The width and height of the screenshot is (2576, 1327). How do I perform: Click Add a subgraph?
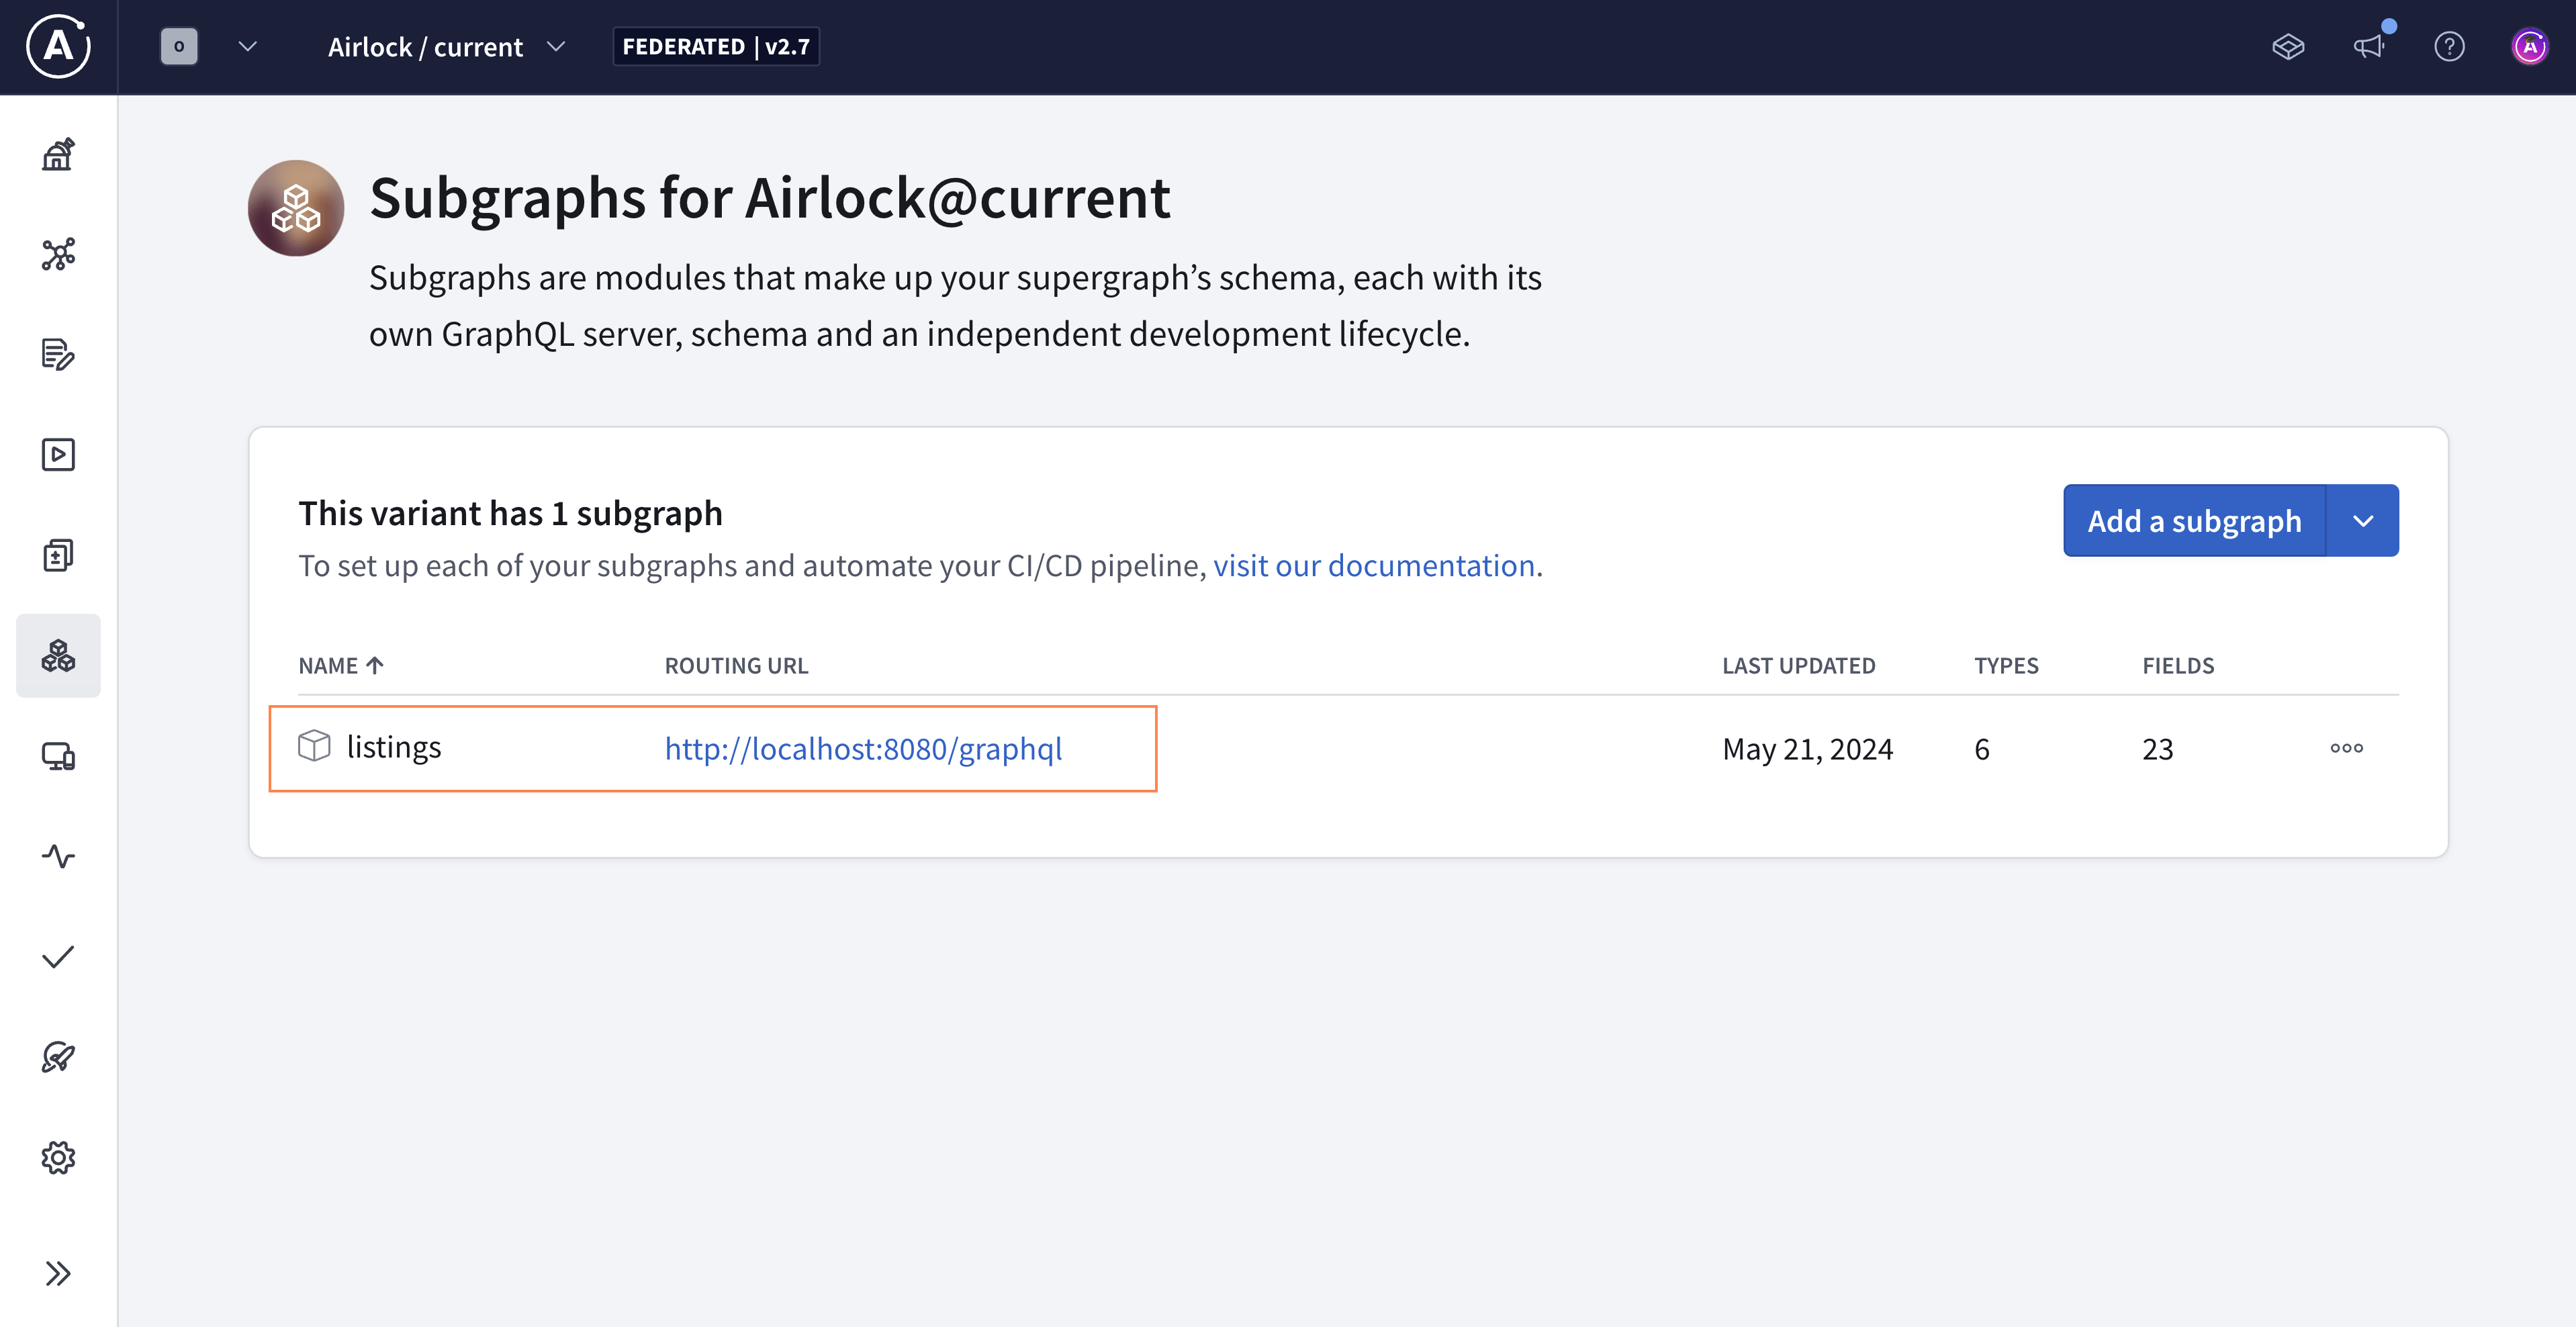click(x=2194, y=520)
